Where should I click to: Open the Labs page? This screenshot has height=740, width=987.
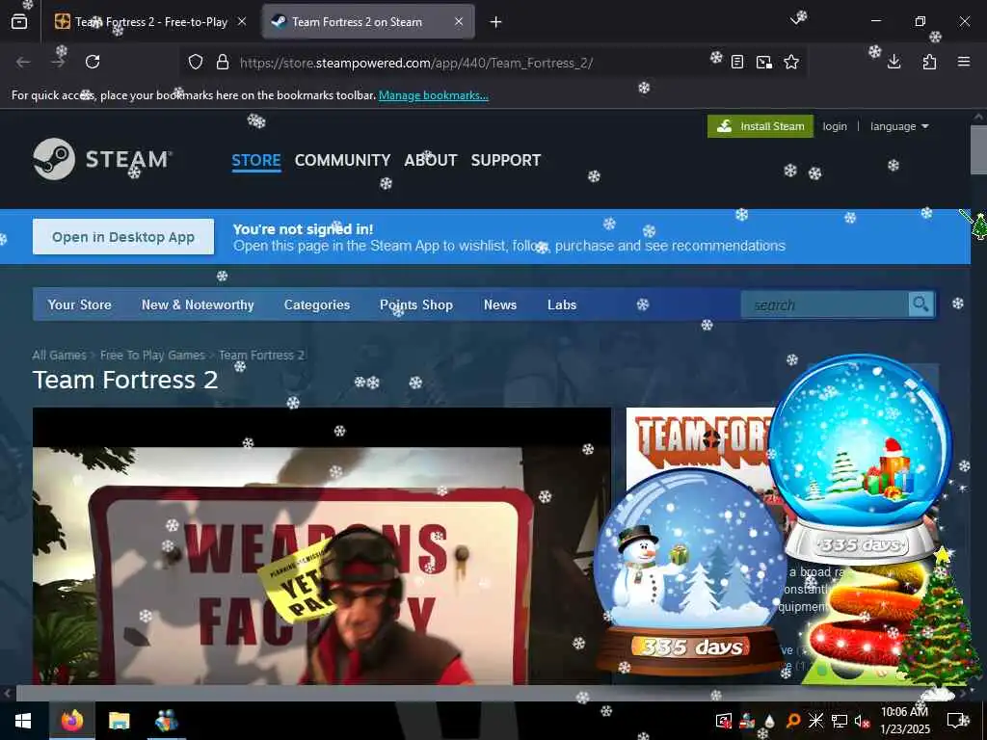(562, 304)
